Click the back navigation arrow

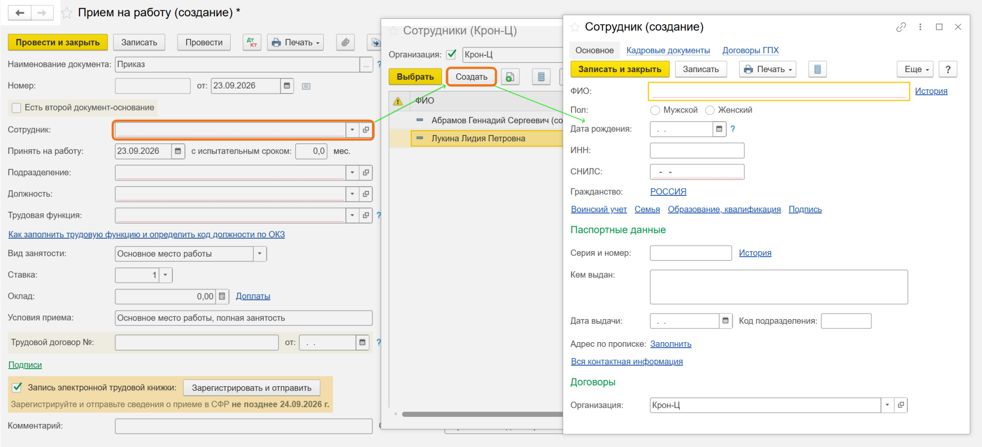click(20, 13)
